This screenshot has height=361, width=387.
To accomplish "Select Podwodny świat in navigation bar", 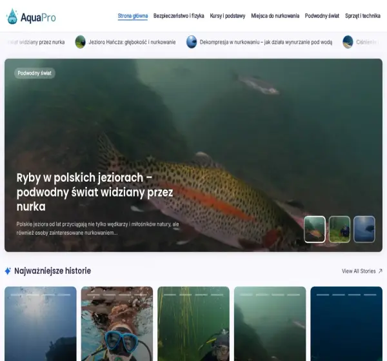I will point(322,15).
